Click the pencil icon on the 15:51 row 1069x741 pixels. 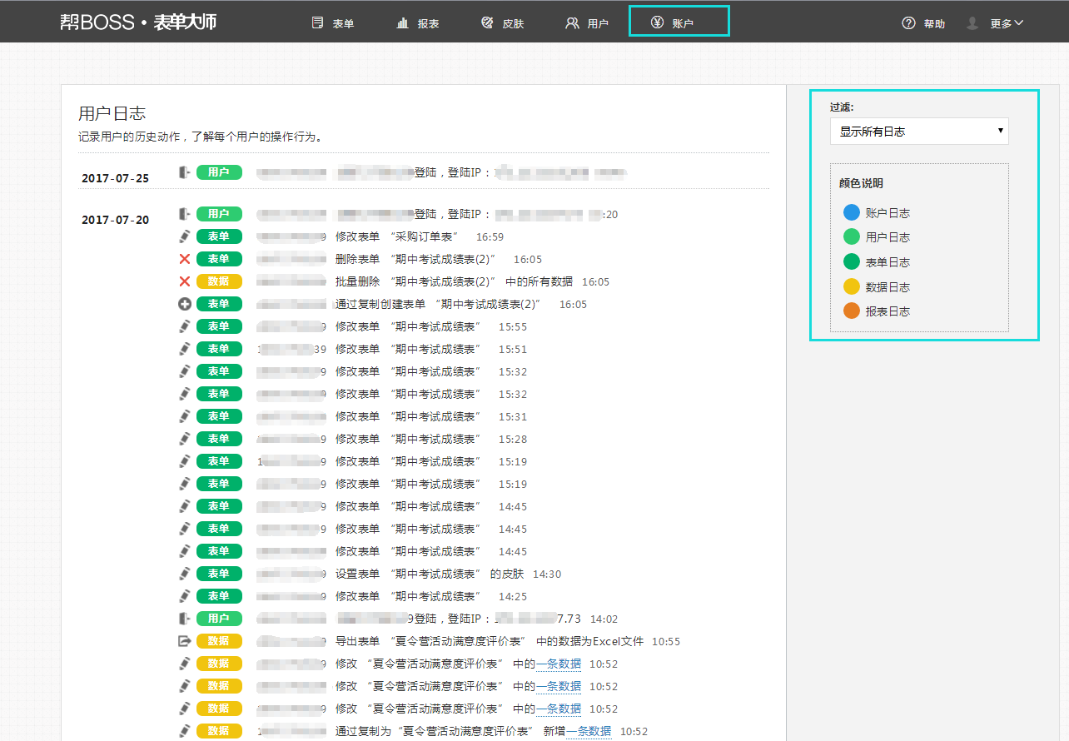click(x=185, y=349)
